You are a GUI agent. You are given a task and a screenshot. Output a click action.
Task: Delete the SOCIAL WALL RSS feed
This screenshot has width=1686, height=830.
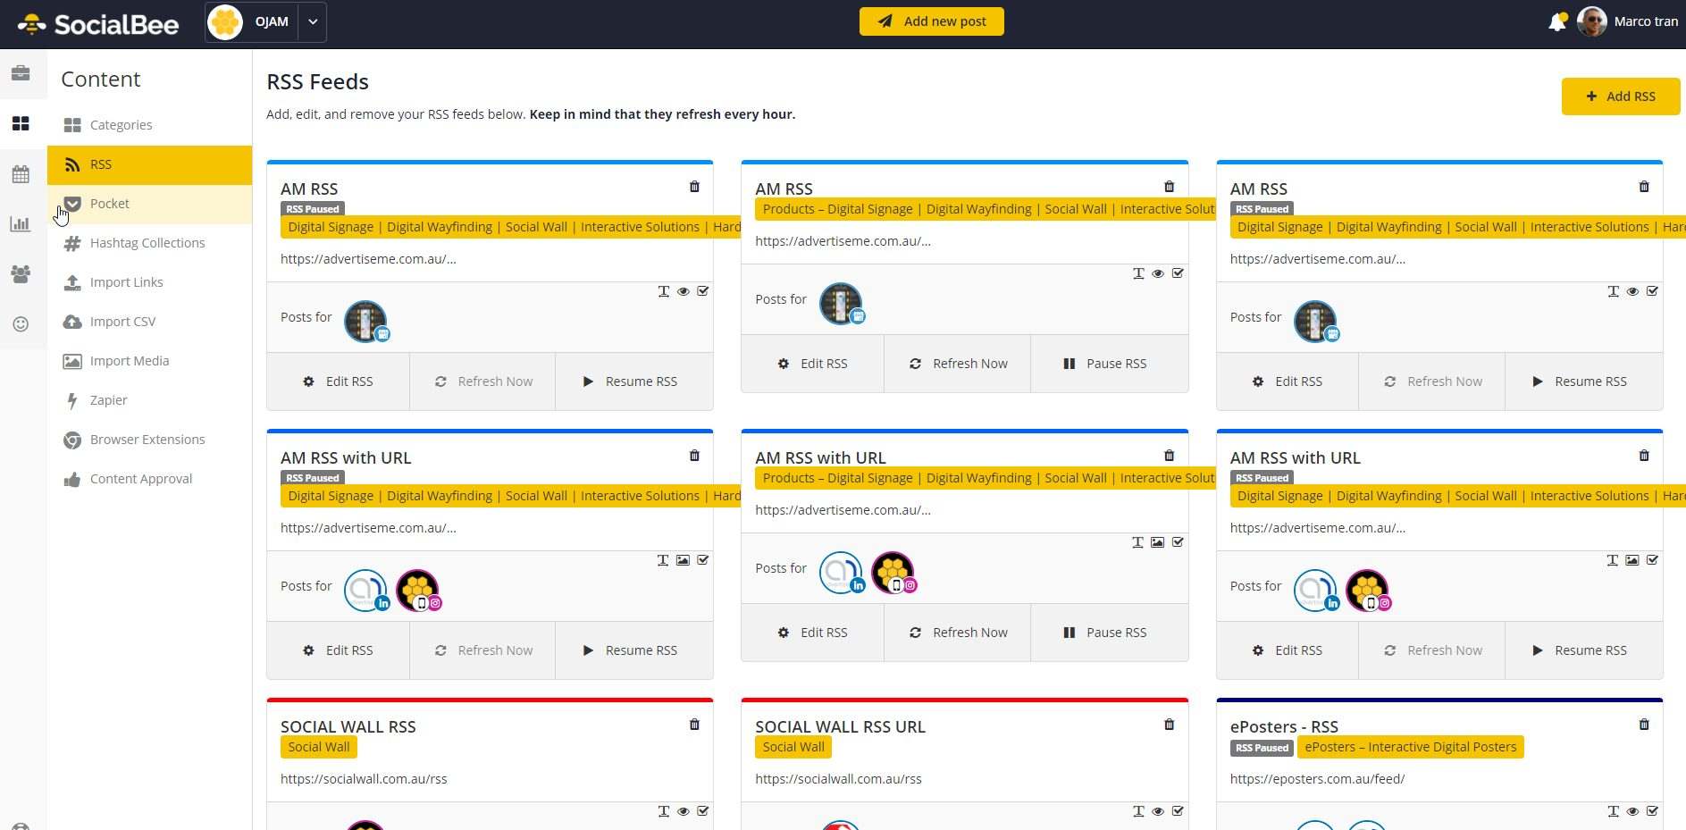click(x=694, y=725)
